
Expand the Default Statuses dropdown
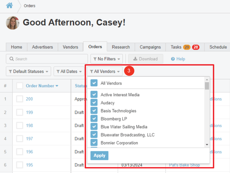[x=28, y=72]
